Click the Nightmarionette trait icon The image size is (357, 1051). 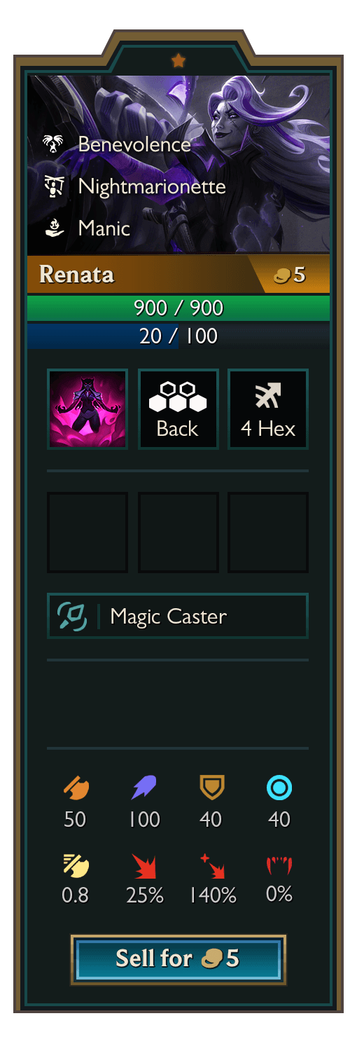pos(52,186)
